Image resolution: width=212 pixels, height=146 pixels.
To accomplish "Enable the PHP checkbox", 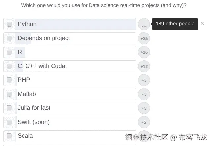I will coord(9,80).
